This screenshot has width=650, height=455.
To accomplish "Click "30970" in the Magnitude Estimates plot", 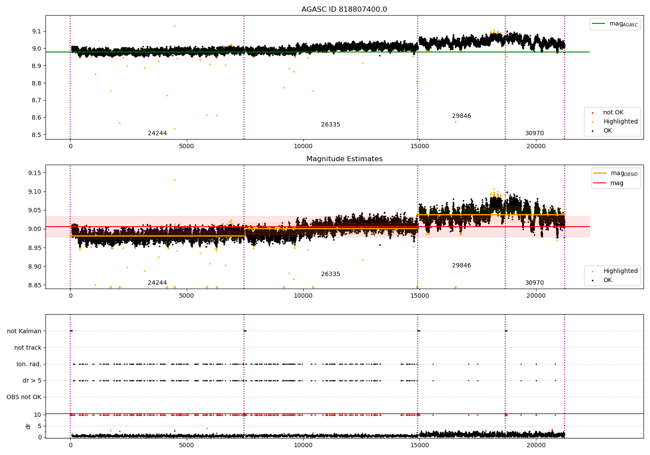I will click(x=534, y=283).
